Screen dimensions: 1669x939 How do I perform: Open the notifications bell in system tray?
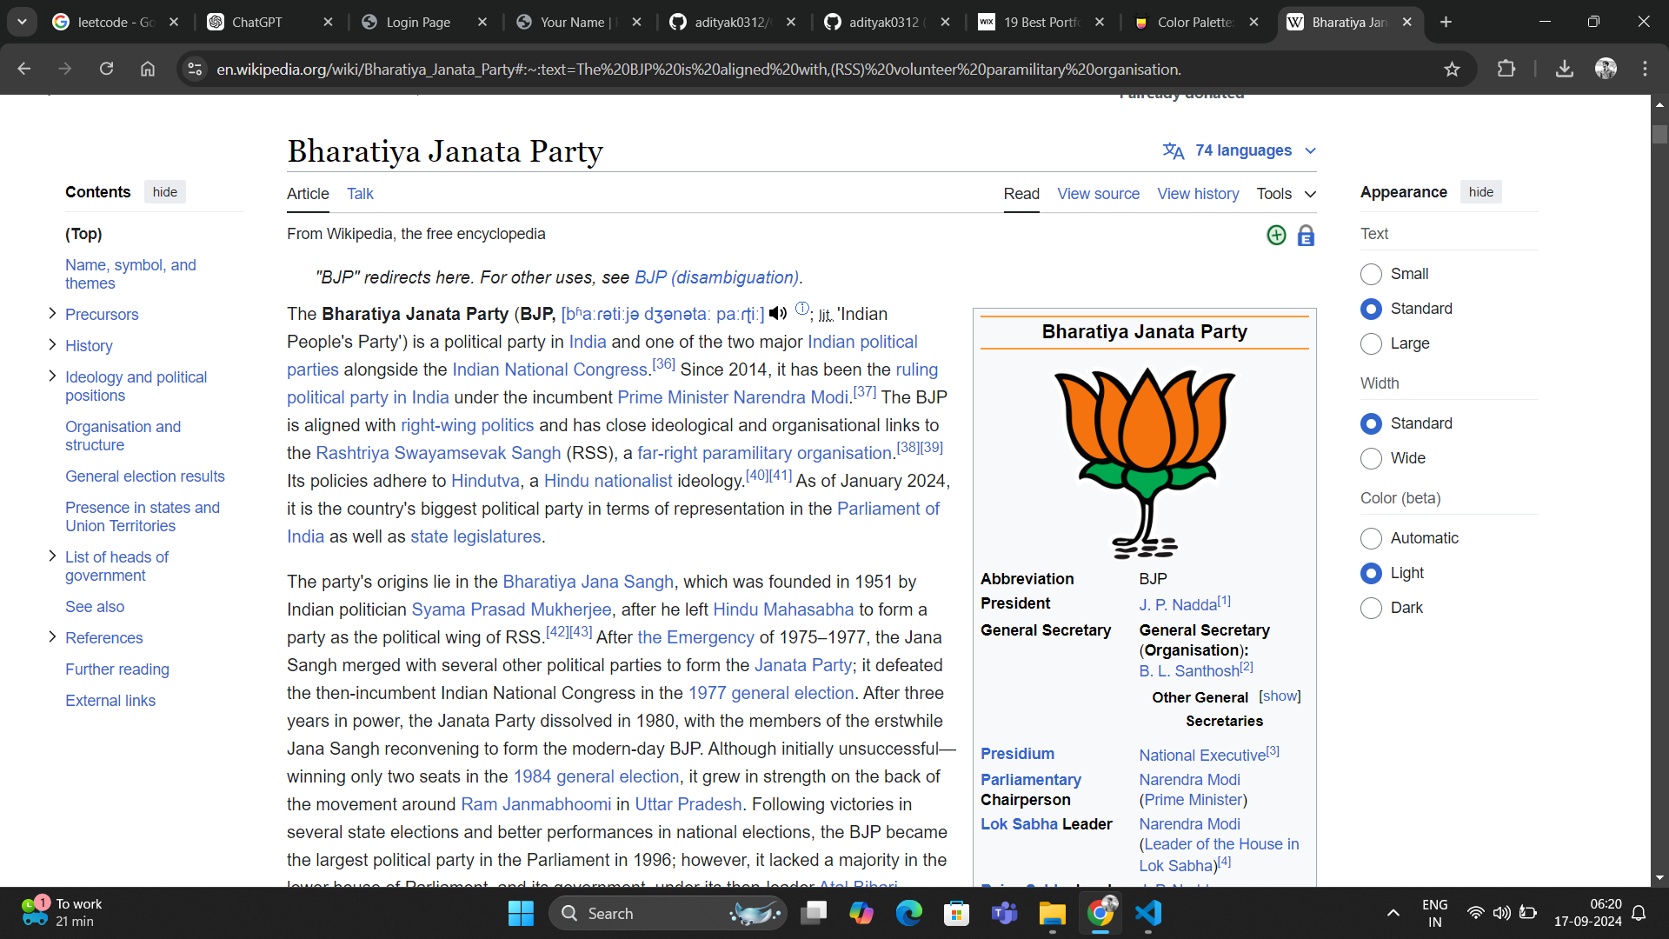coord(1639,913)
